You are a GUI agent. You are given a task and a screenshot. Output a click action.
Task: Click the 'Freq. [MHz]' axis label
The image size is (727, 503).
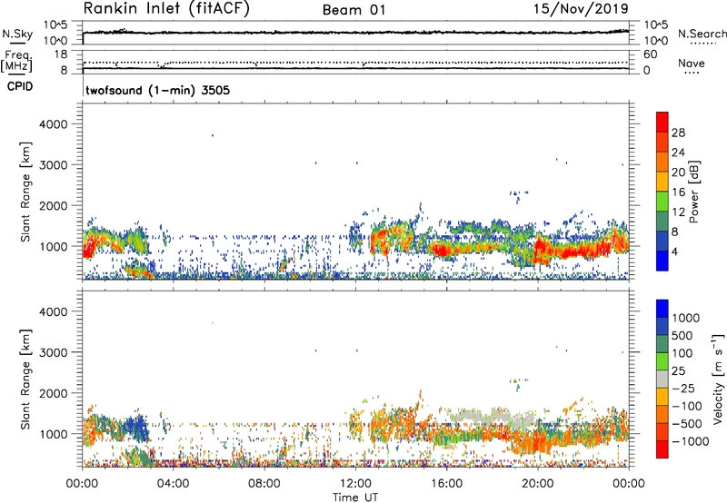tap(16, 62)
